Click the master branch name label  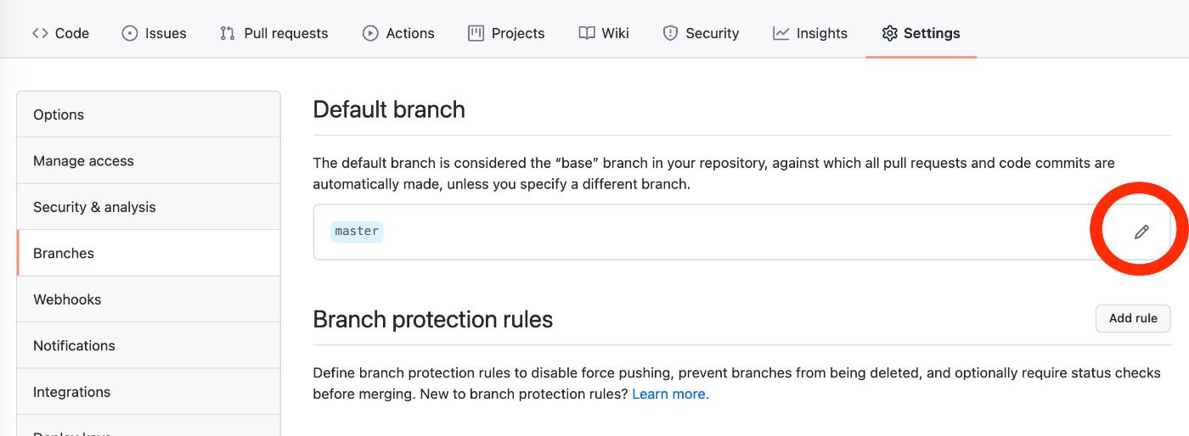(357, 231)
